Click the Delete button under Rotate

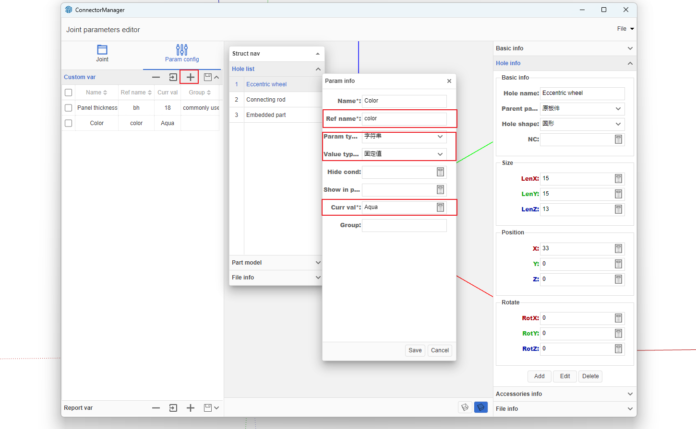pyautogui.click(x=590, y=376)
